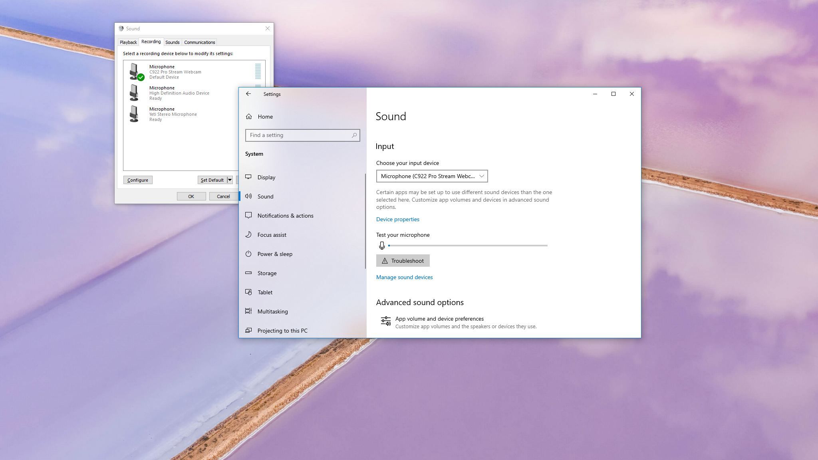The height and width of the screenshot is (460, 818).
Task: Switch to the Sounds tab
Action: [x=172, y=42]
